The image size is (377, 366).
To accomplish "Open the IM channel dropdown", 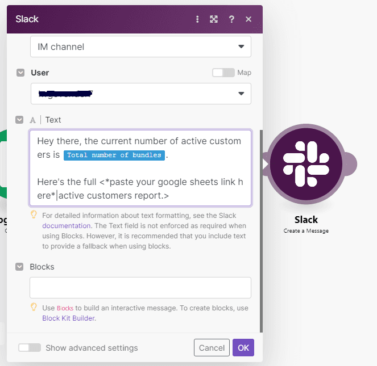I will click(x=140, y=47).
